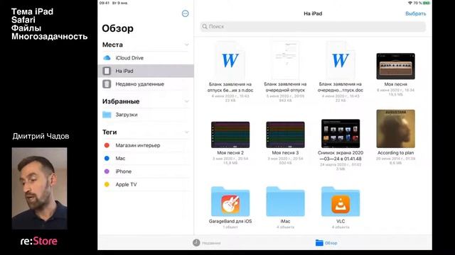Open the VLC folder
This screenshot has height=255, width=455.
pyautogui.click(x=341, y=201)
